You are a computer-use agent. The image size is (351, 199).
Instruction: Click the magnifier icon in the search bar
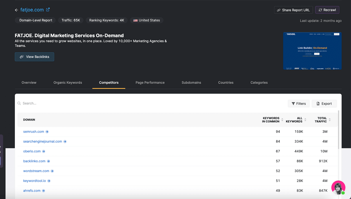(x=19, y=103)
